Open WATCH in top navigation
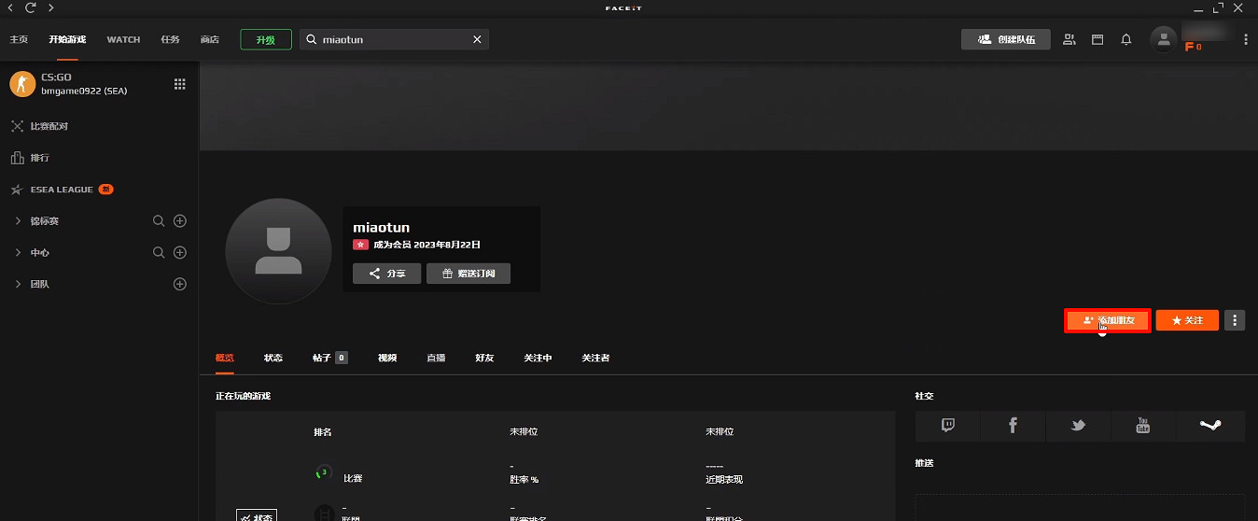Viewport: 1258px width, 521px height. coord(123,39)
